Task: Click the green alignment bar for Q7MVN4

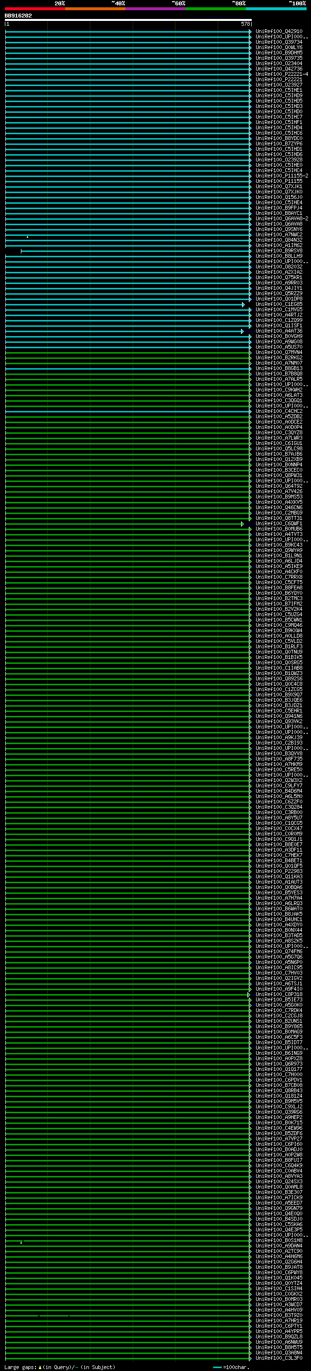Action: pos(128,352)
